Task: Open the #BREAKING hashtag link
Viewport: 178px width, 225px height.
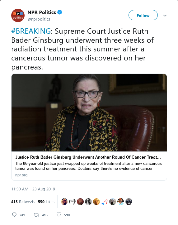Action: click(x=31, y=31)
